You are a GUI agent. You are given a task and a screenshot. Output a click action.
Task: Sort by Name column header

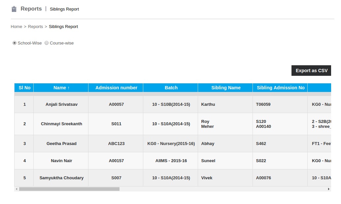(61, 88)
